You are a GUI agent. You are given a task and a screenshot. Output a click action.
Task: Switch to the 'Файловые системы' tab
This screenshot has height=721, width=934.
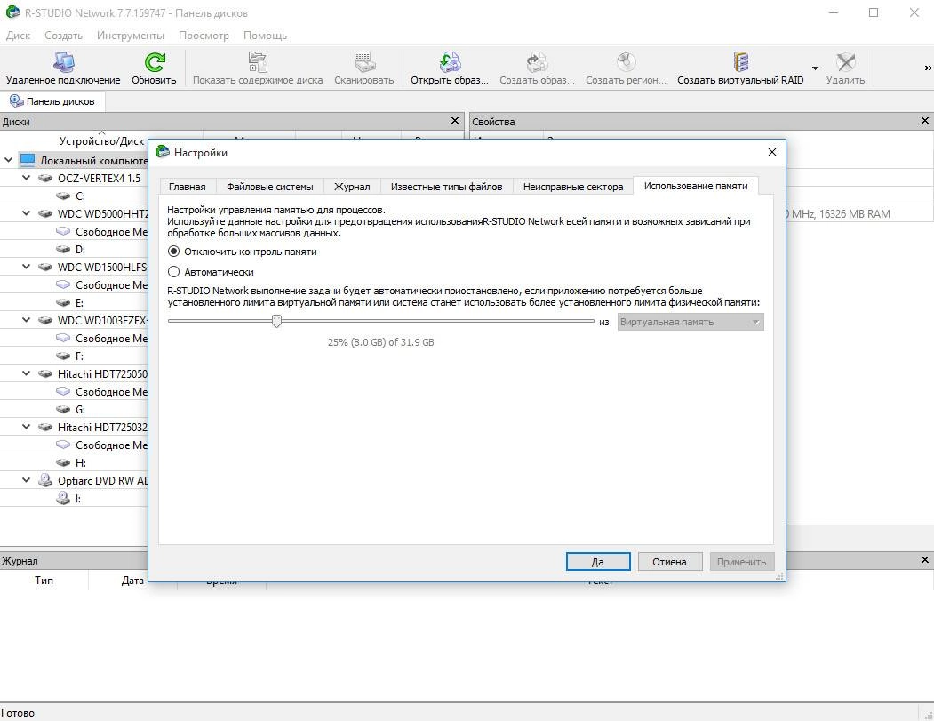[x=270, y=187]
